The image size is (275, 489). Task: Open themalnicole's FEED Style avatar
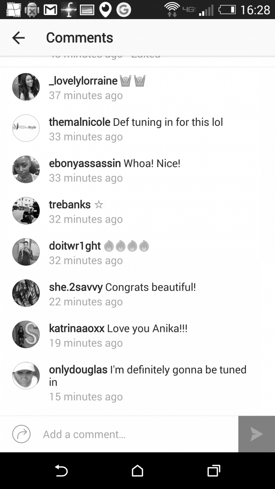[26, 128]
